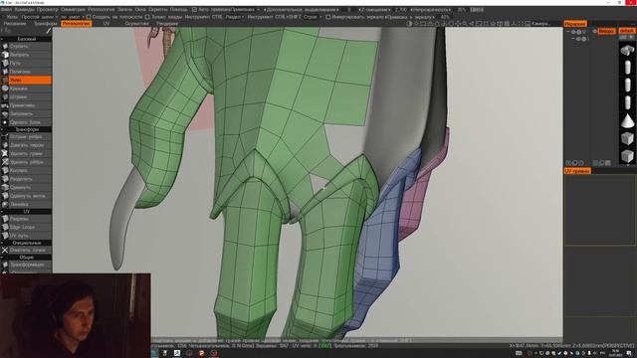Toggle the Инвертировать зеркало checkbox
The image size is (637, 358).
(327, 17)
